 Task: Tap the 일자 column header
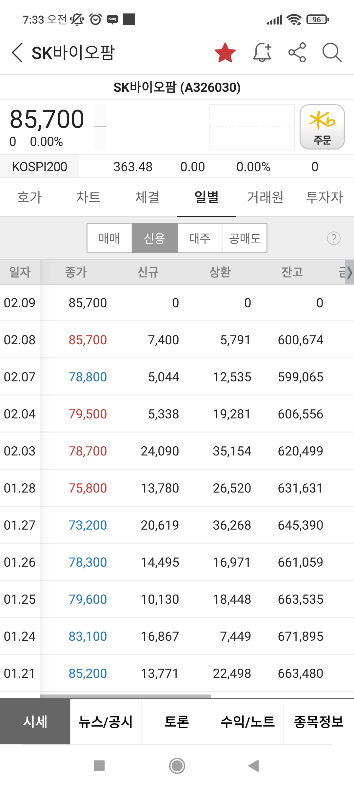coord(20,272)
